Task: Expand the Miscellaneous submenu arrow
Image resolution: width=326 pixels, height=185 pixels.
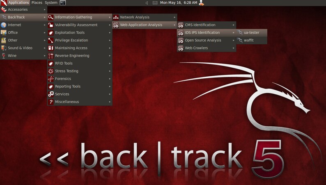Action: pos(110,102)
